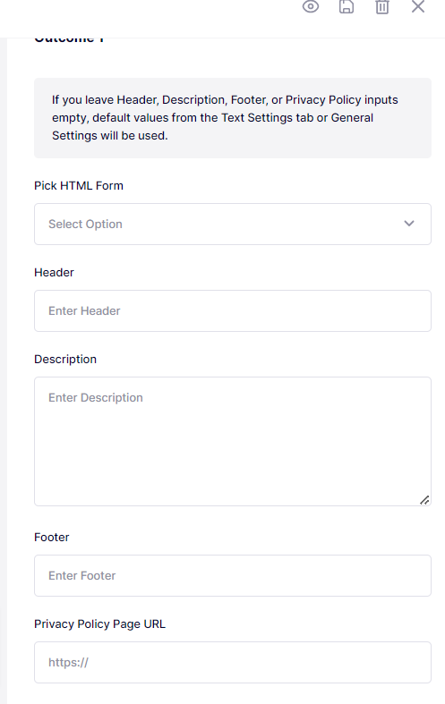
Task: Click the Pick HTML Form label
Action: click(x=79, y=185)
